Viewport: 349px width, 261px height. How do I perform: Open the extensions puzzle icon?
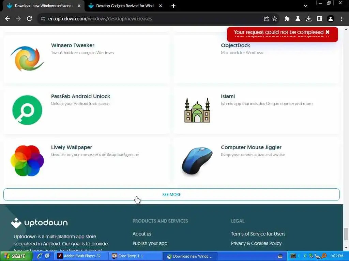point(287,19)
